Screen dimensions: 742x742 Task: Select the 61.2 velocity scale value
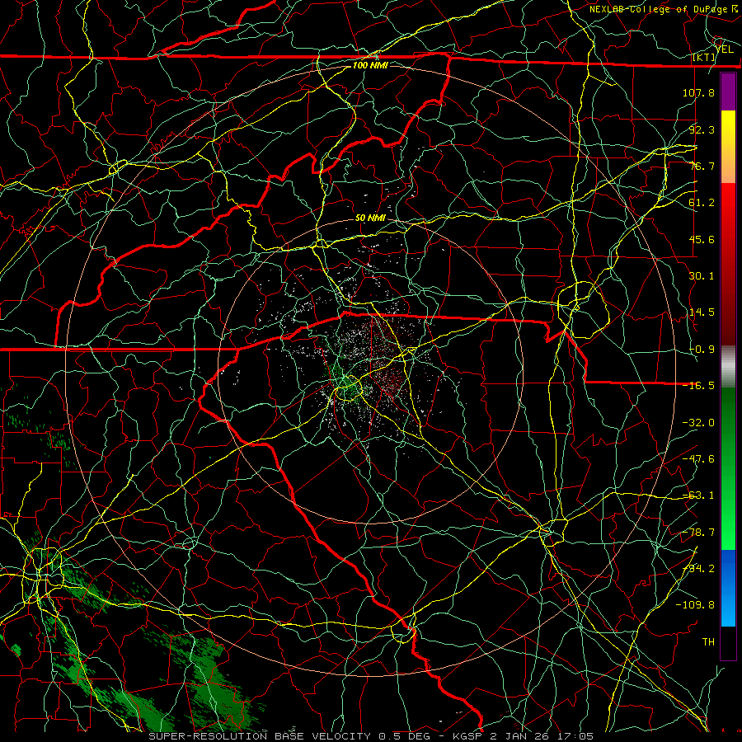pos(702,203)
